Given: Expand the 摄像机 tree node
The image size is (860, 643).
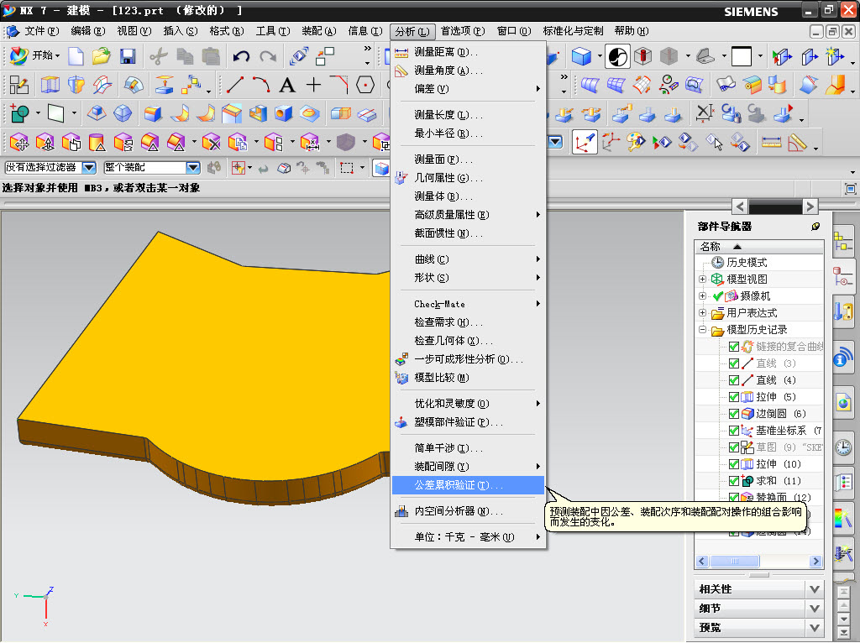Looking at the screenshot, I should (x=703, y=296).
